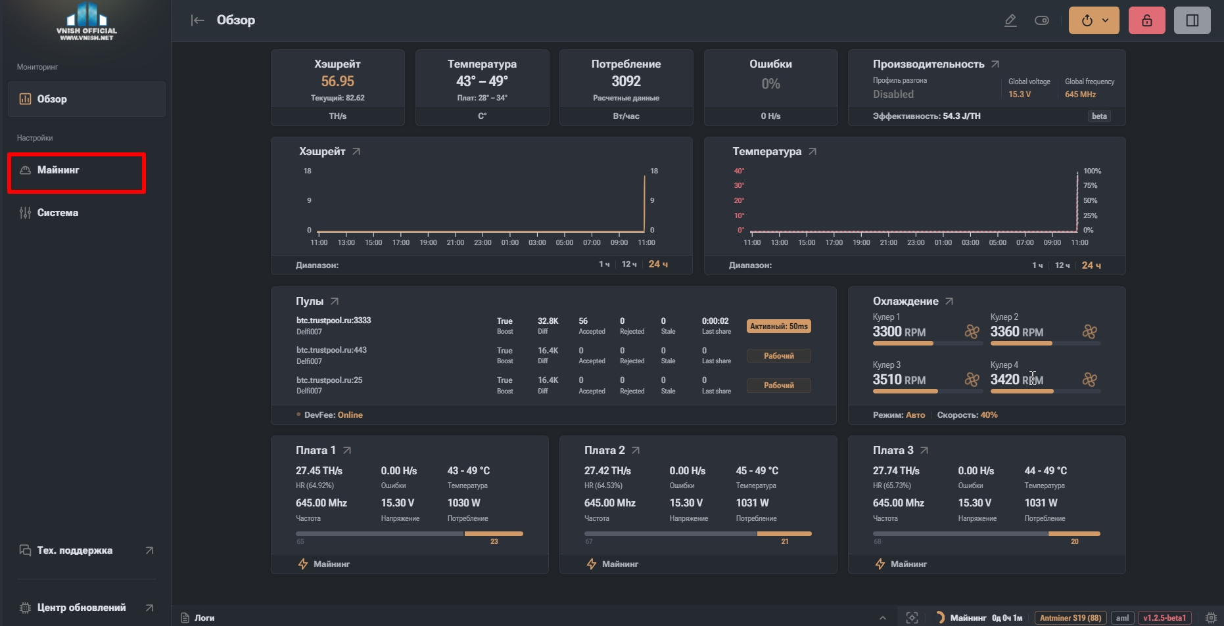
Task: Open the Система settings menu item
Action: [x=87, y=213]
